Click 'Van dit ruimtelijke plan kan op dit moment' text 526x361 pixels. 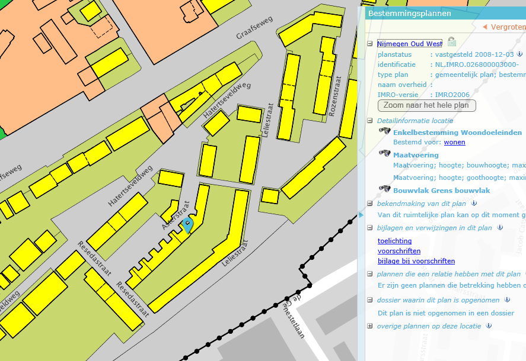pos(452,215)
